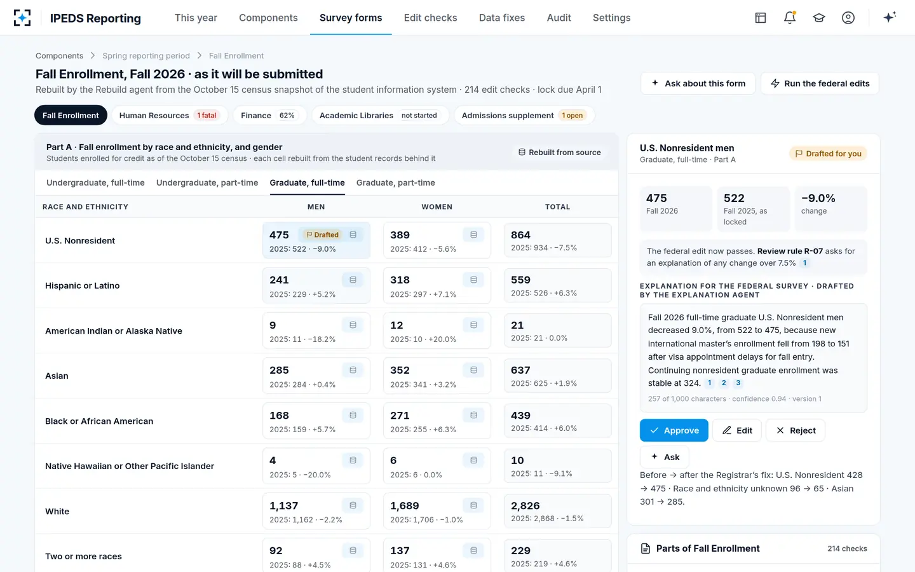Open the AI sparkle assistant icon

point(890,17)
